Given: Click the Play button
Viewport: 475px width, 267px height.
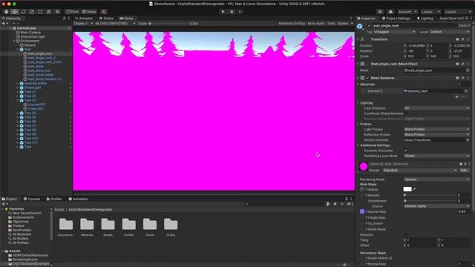Looking at the screenshot, I should [223, 12].
